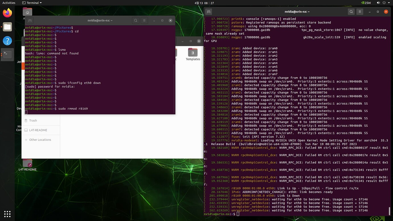Launch Firefox from the dock
Viewport: 393px width, 221px height.
pos(7,13)
